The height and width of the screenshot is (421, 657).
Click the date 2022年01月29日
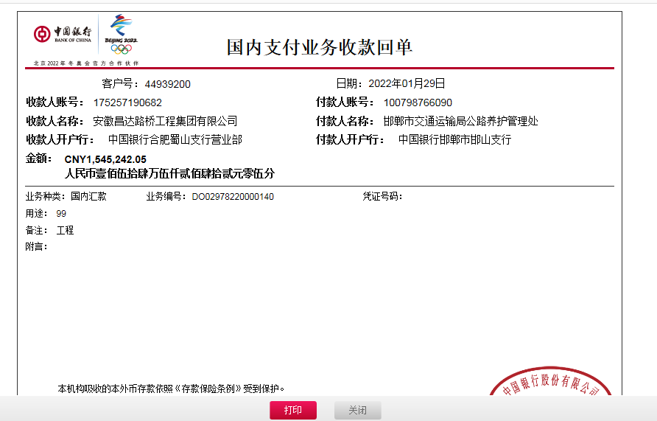(x=407, y=84)
